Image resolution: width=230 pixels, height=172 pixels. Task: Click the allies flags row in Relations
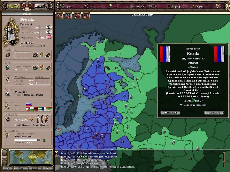[x=39, y=109]
